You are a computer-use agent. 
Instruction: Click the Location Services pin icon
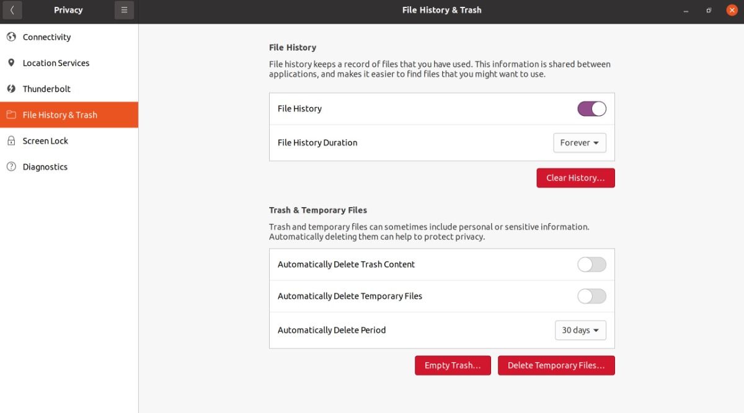(x=11, y=63)
